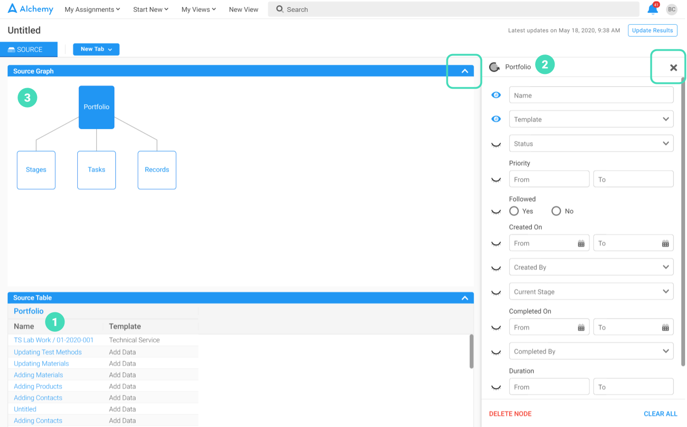Image resolution: width=687 pixels, height=427 pixels.
Task: Open the New Tab dropdown button
Action: [x=96, y=49]
